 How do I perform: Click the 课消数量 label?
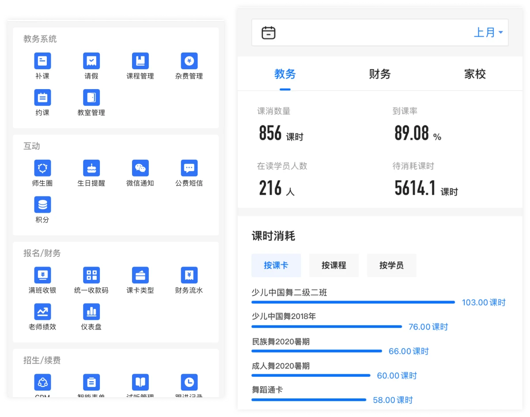[274, 112]
